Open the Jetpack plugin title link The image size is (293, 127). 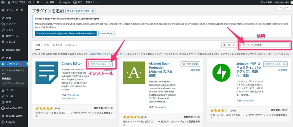(248, 70)
